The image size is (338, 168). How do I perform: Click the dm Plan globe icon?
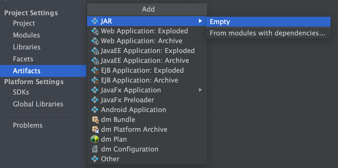click(x=95, y=139)
